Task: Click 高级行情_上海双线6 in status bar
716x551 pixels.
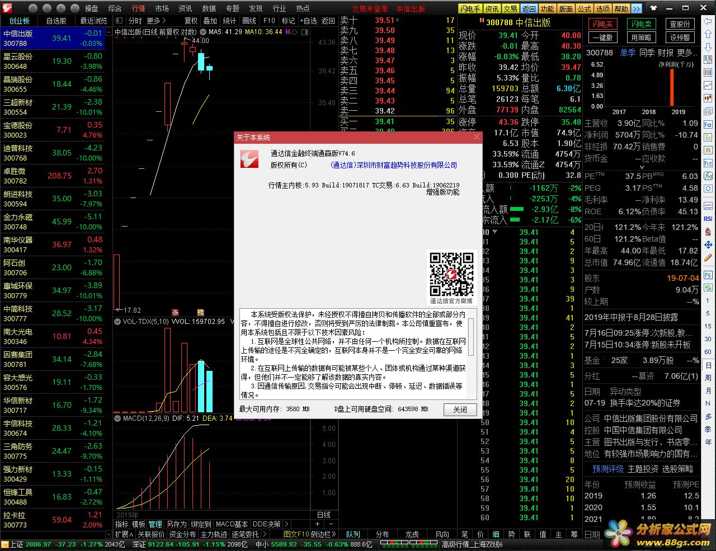Action: (x=473, y=544)
